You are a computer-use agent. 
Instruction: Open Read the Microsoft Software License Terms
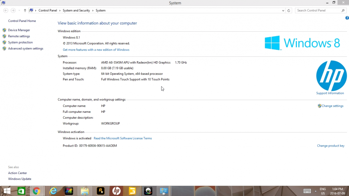122,138
